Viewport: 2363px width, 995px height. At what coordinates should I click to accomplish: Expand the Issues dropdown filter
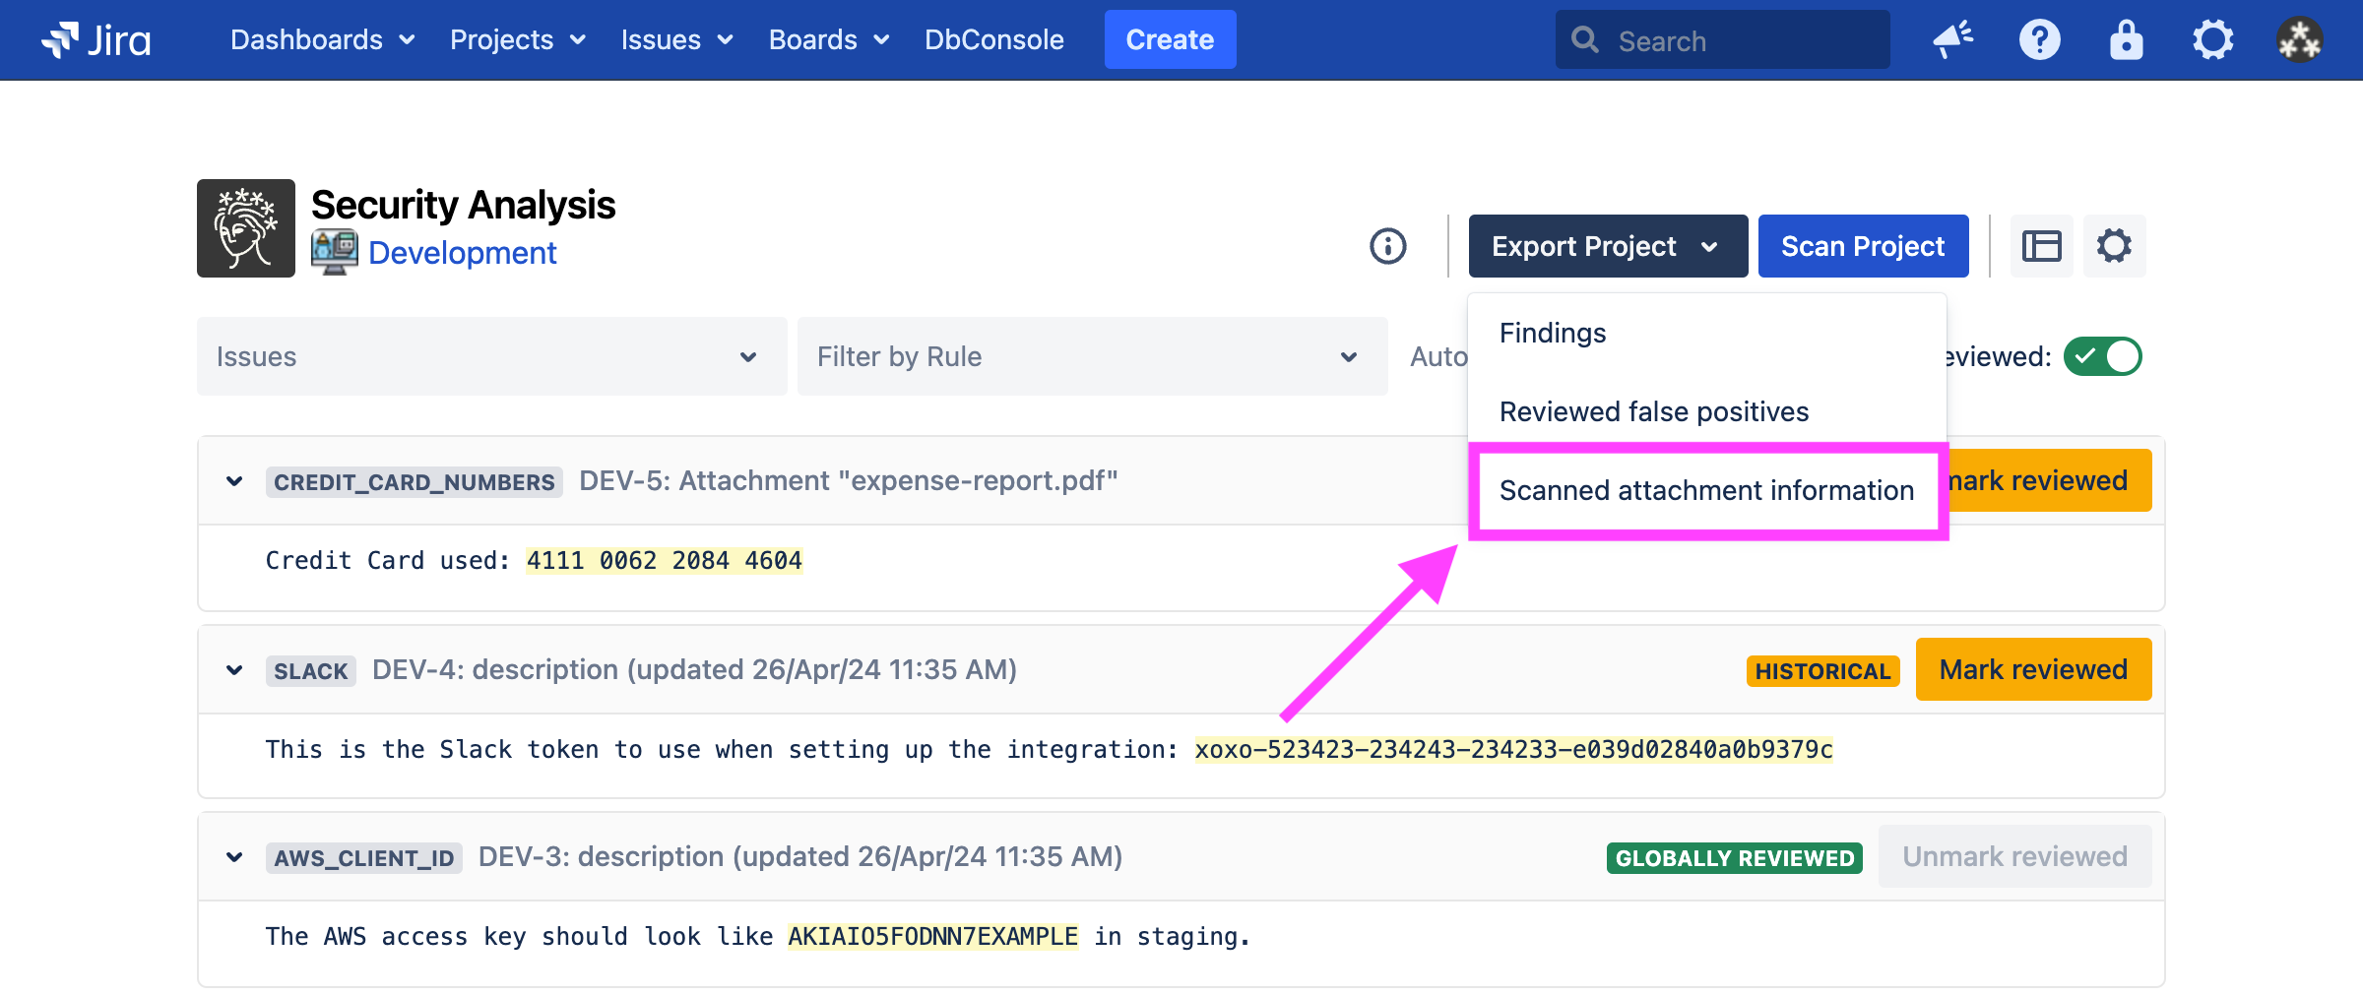tap(491, 356)
